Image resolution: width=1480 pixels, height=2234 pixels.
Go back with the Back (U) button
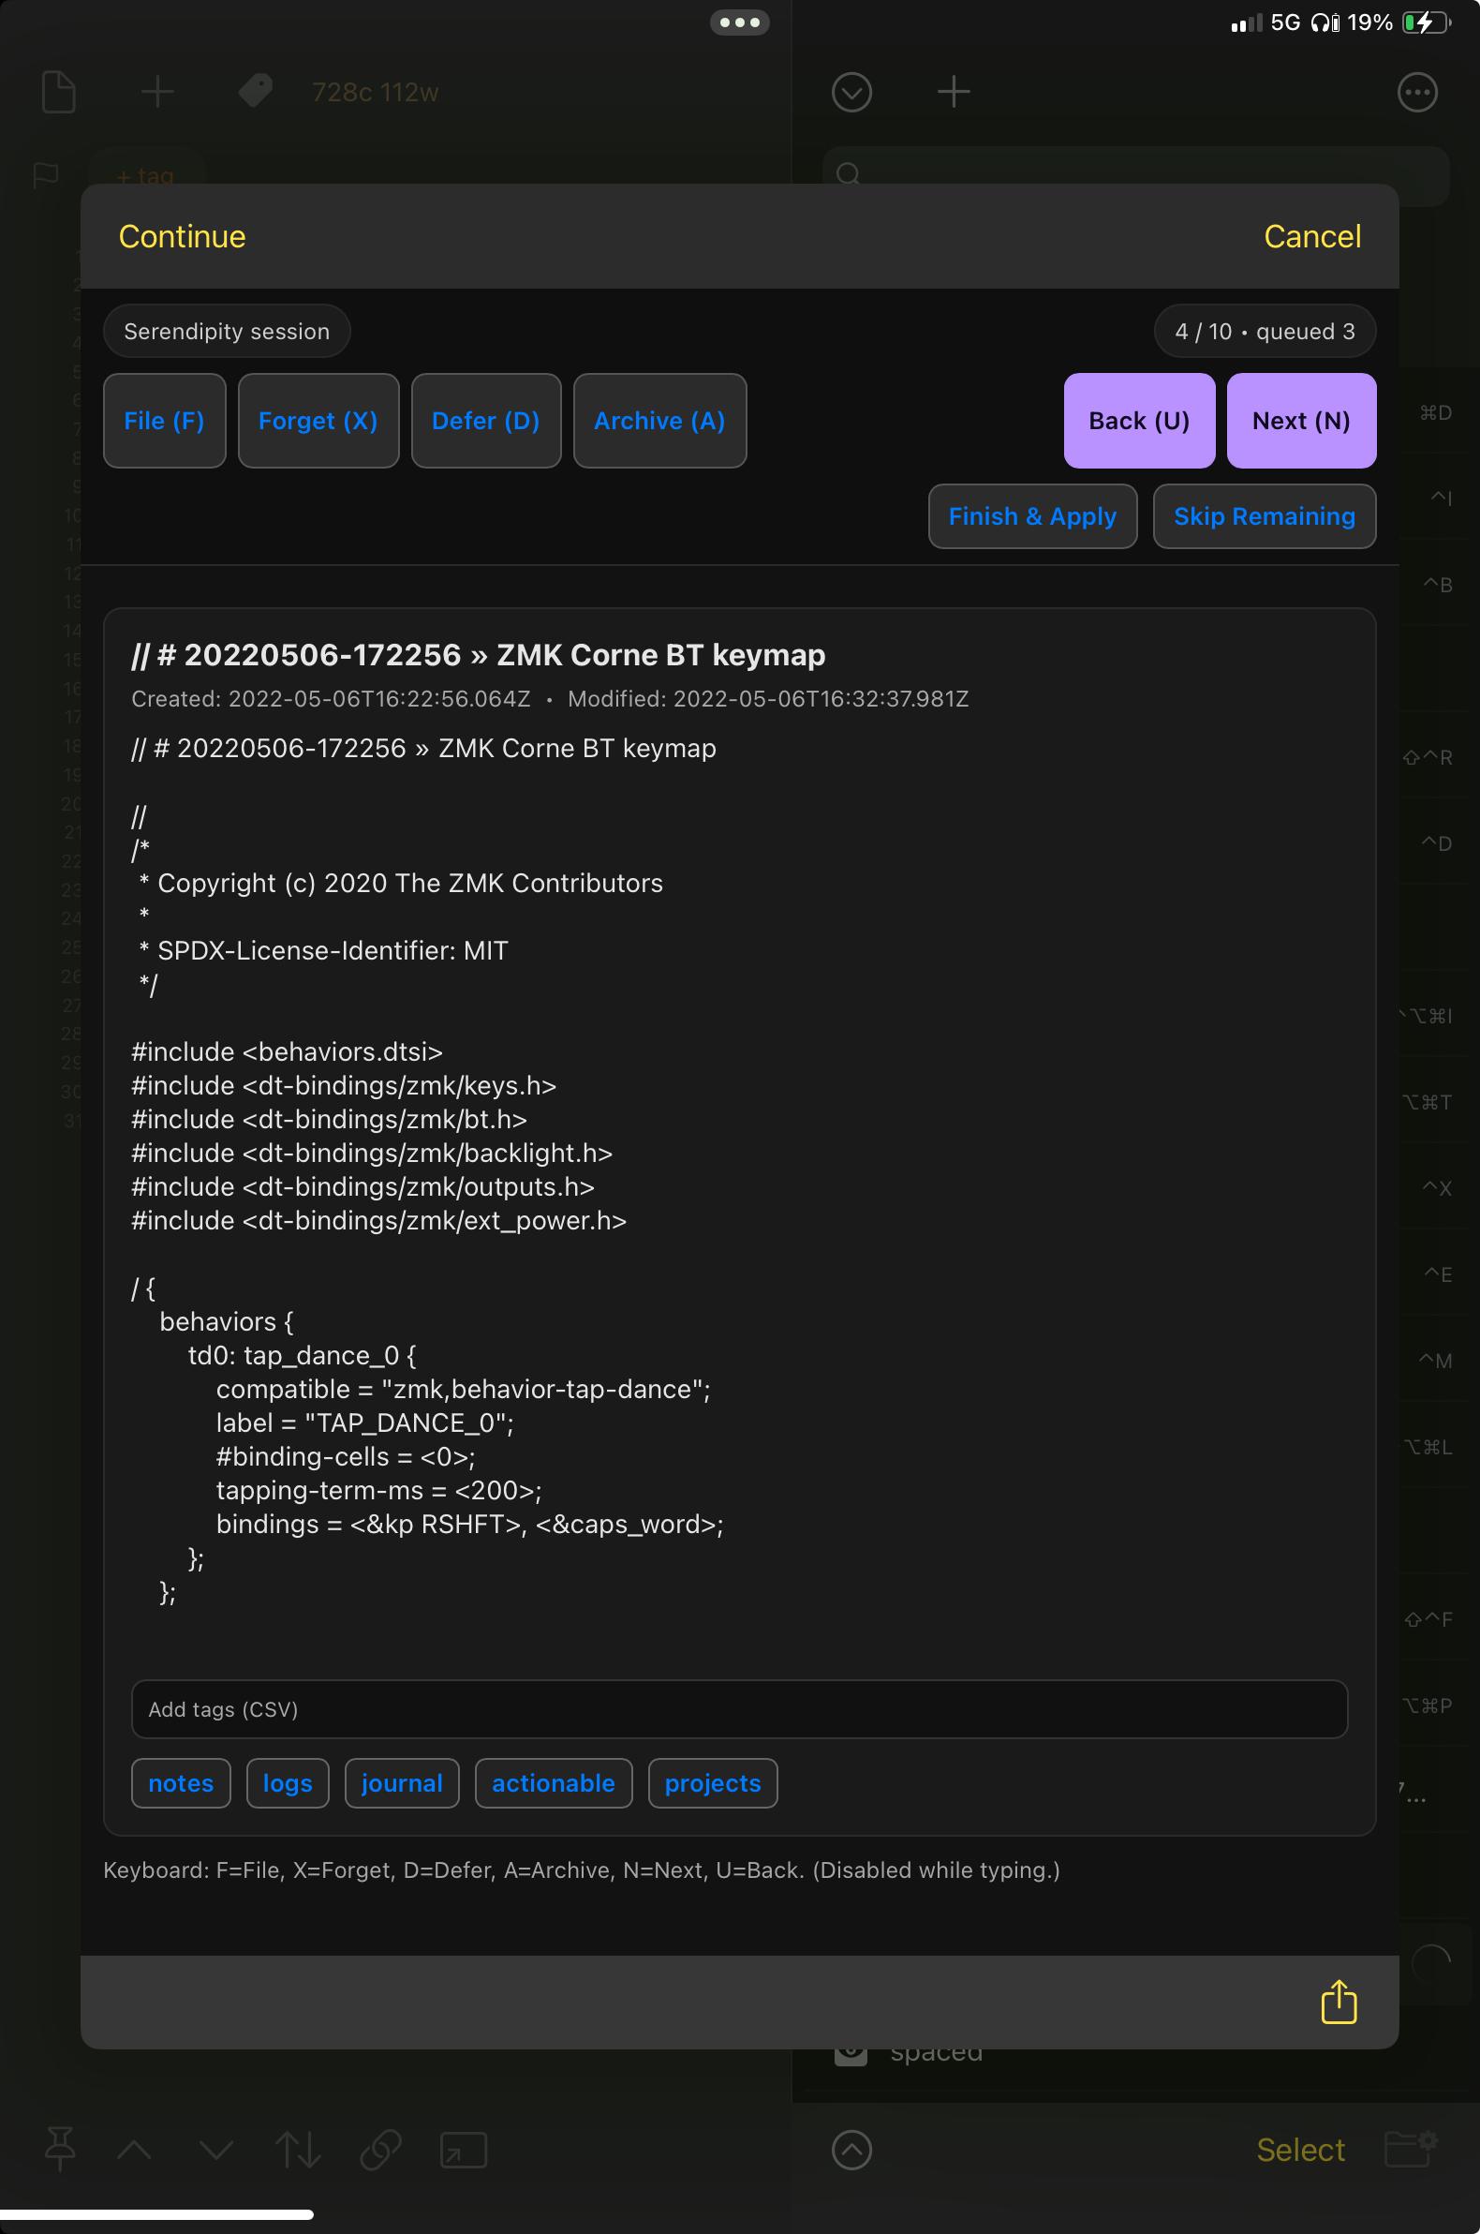1139,421
